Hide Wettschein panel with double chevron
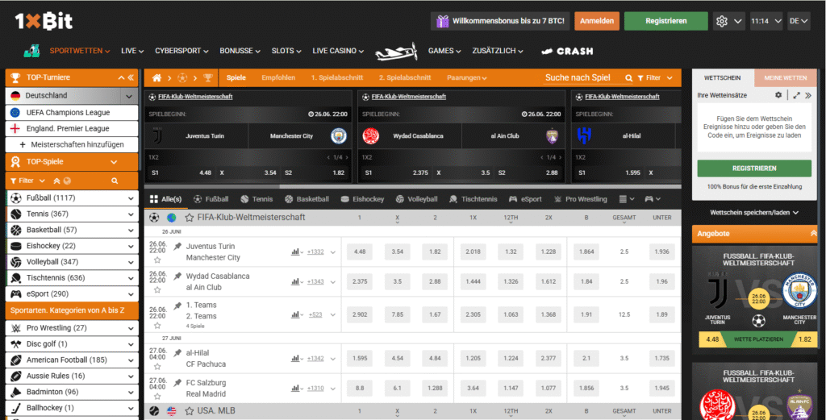The image size is (826, 420). [x=808, y=95]
